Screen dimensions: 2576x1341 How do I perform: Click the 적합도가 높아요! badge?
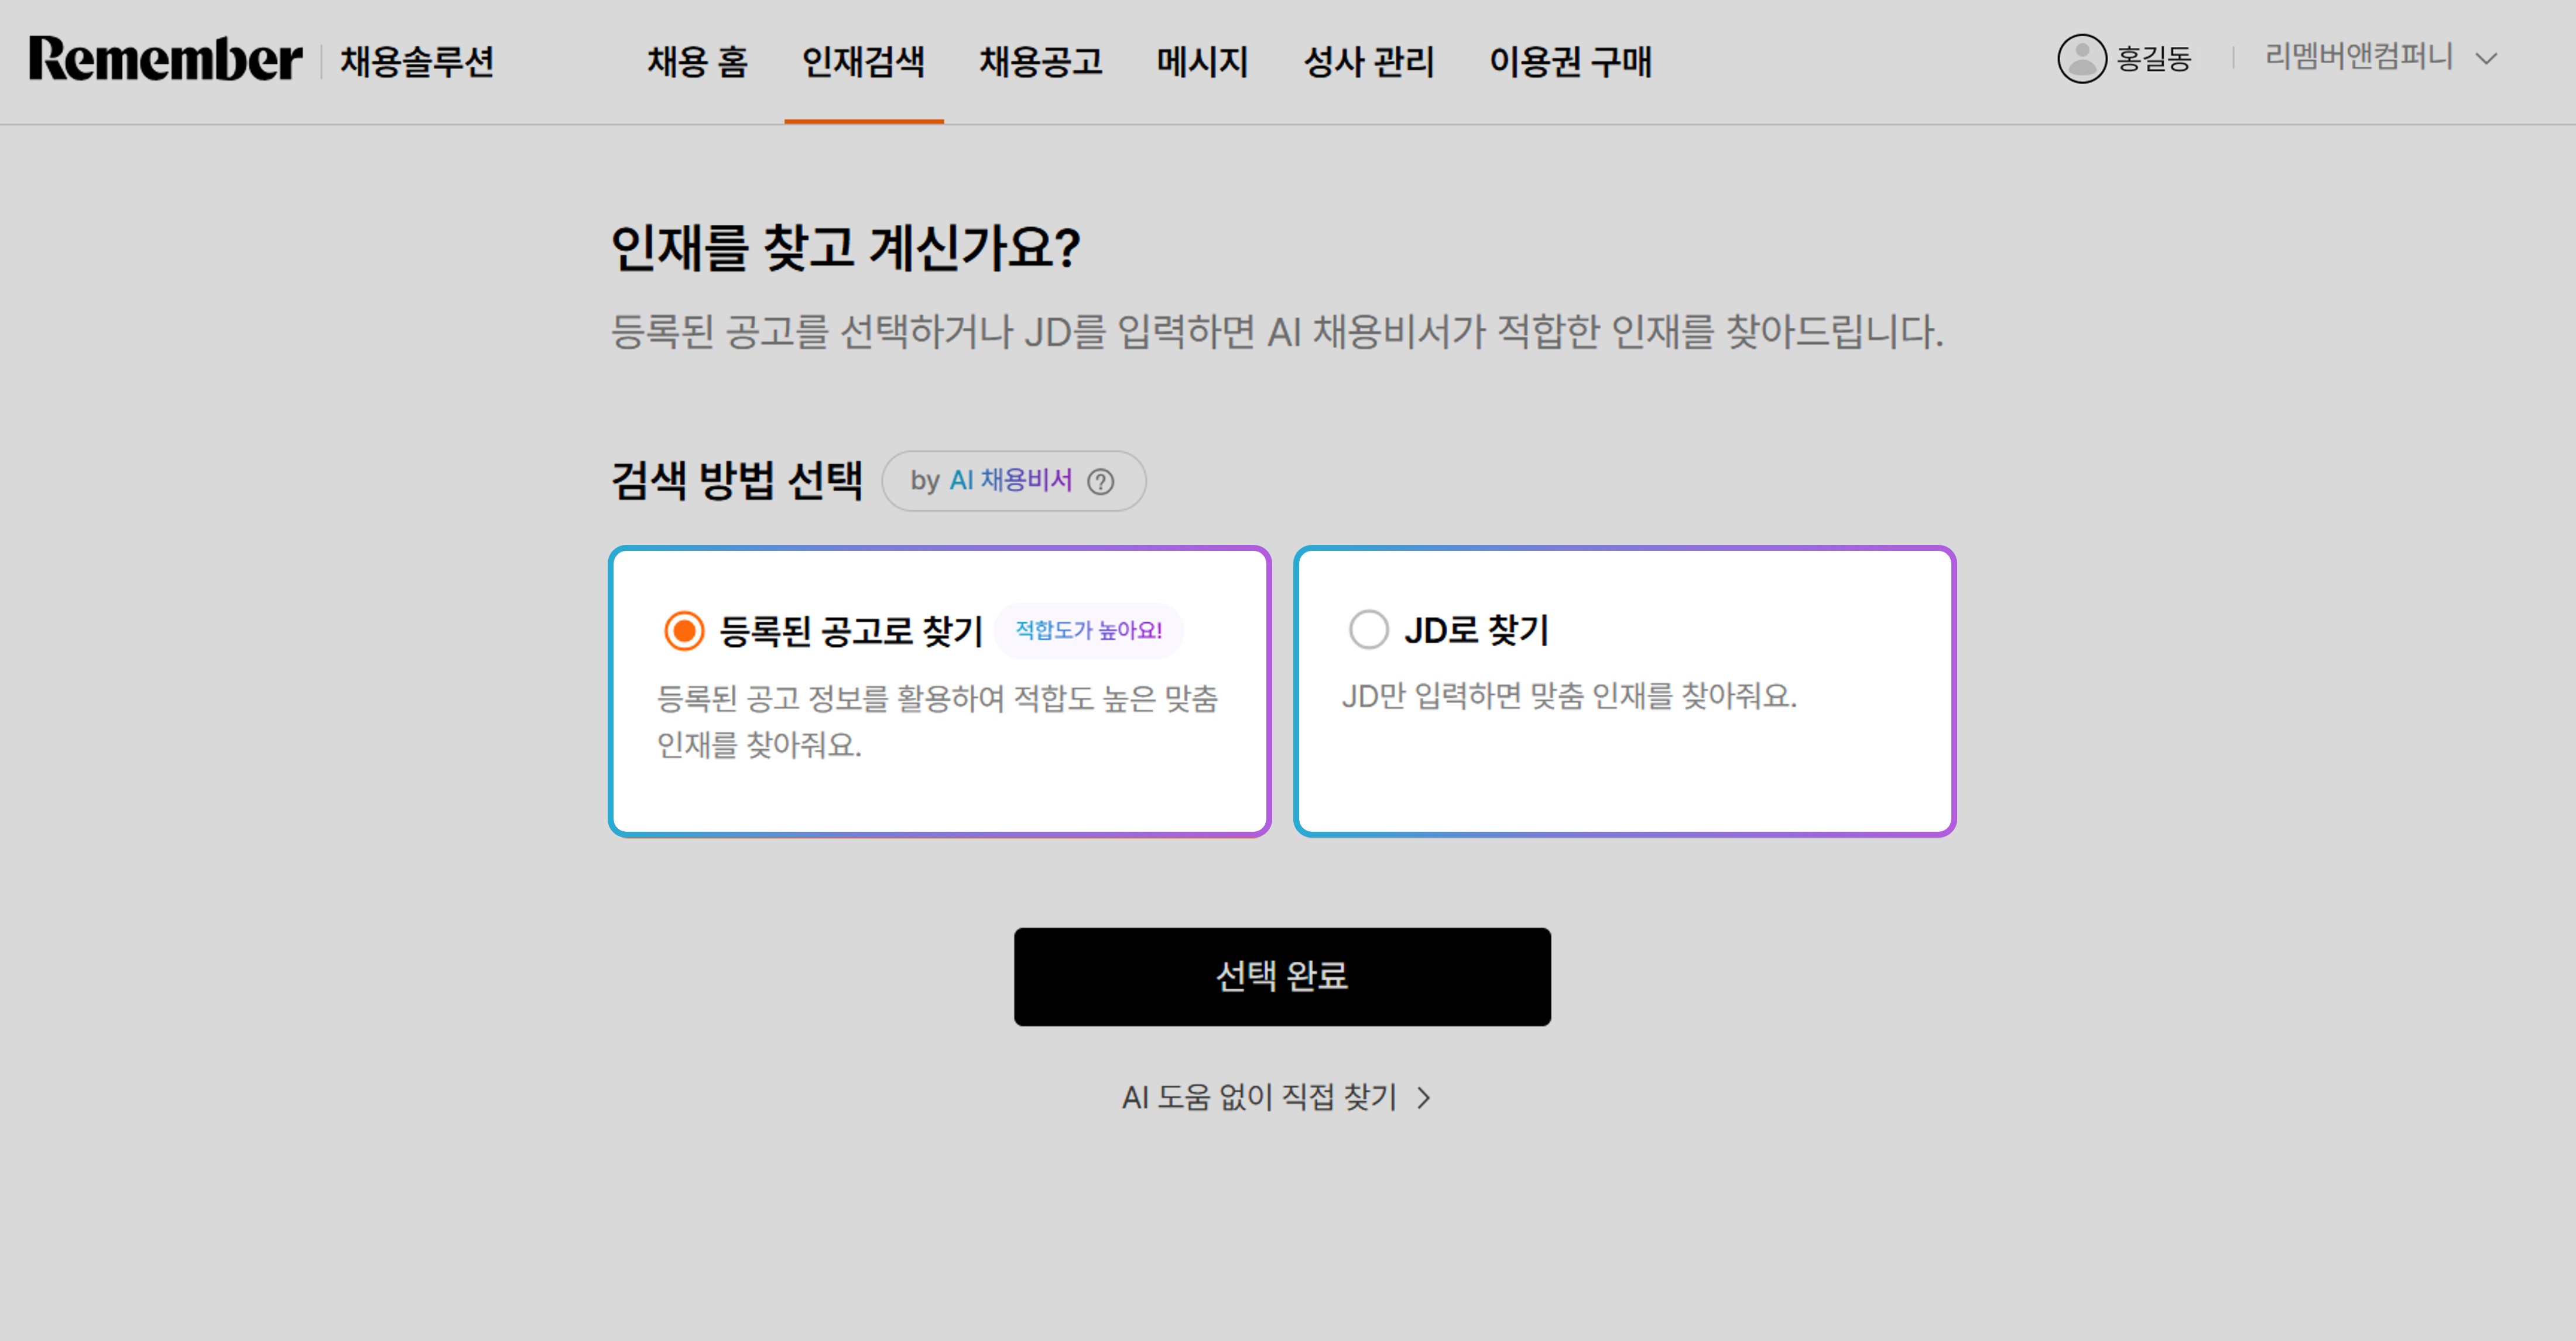tap(1088, 630)
